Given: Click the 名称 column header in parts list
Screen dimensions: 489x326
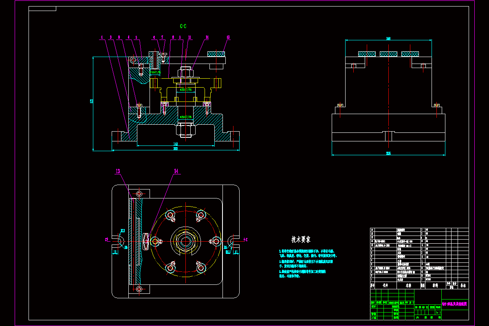Looking at the screenshot, I should coord(409,286).
